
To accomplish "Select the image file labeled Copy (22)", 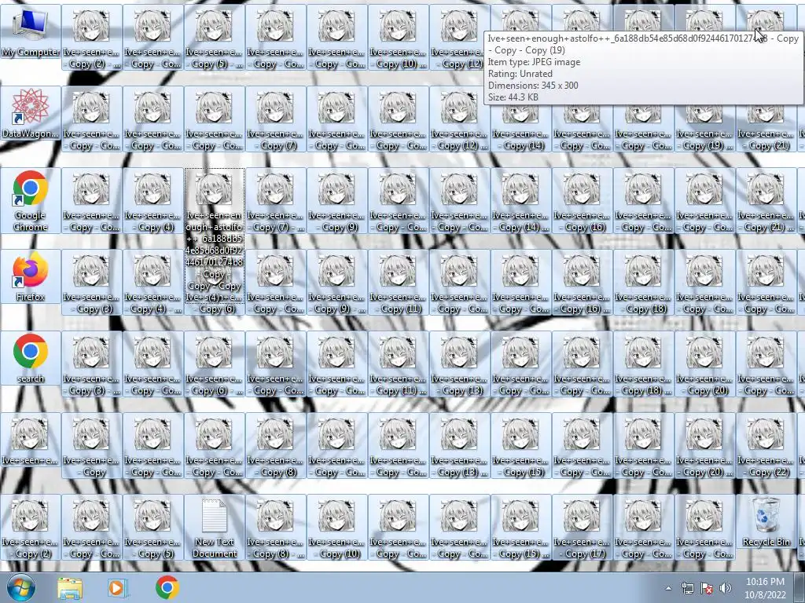I will [x=766, y=446].
